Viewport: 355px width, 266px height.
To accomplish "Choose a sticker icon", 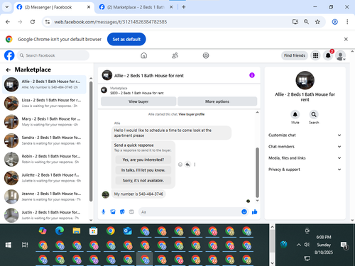I will 122,212.
